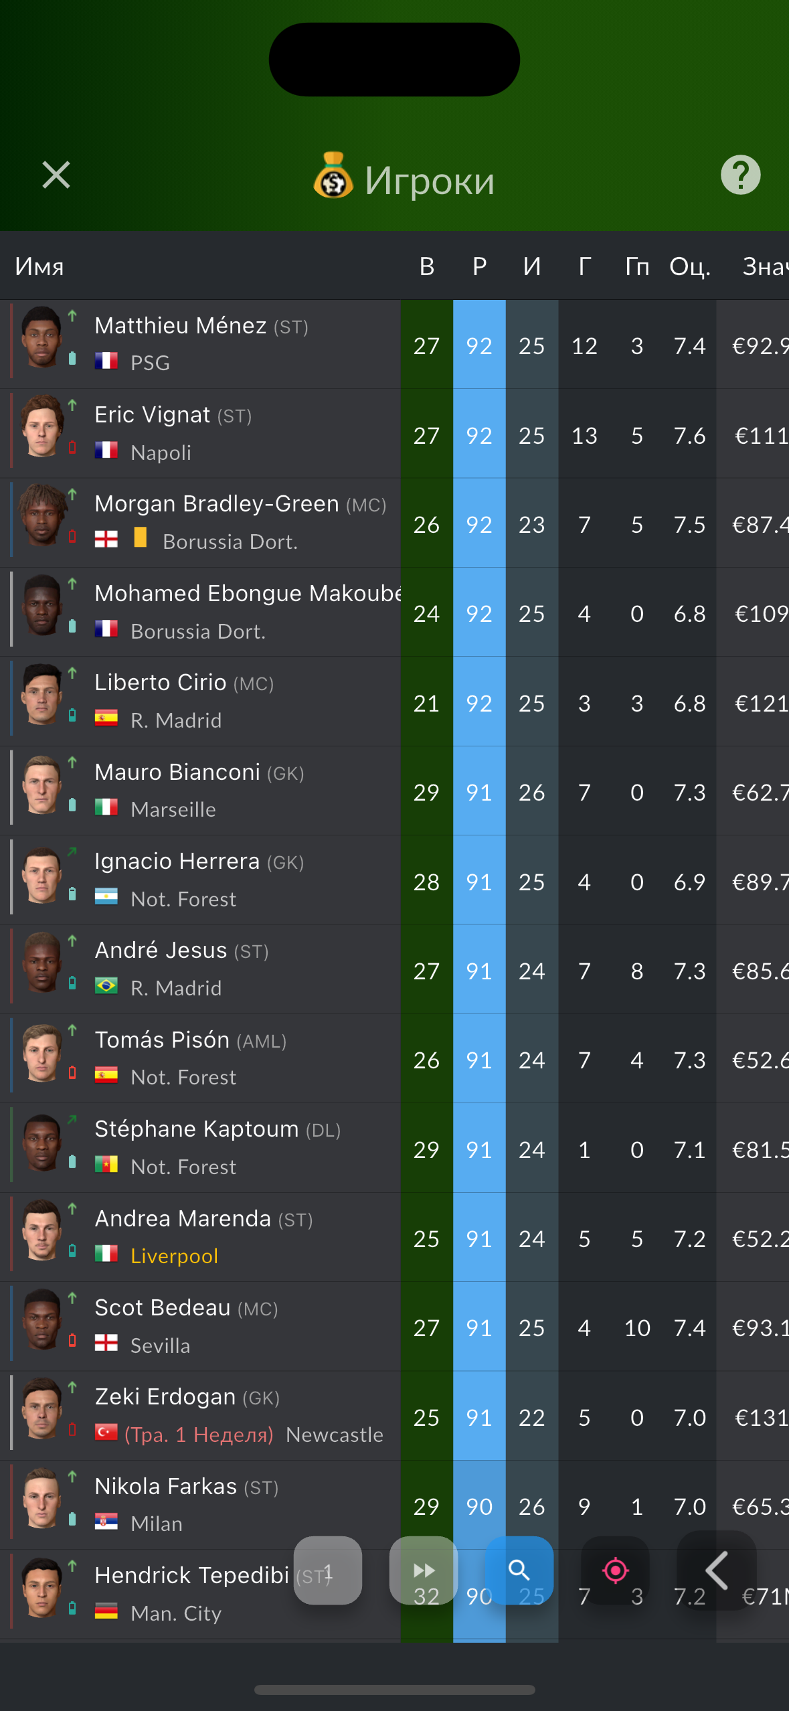Tap Liberto Cirio Spanish flag icon
This screenshot has height=1711, width=789.
pyautogui.click(x=106, y=718)
